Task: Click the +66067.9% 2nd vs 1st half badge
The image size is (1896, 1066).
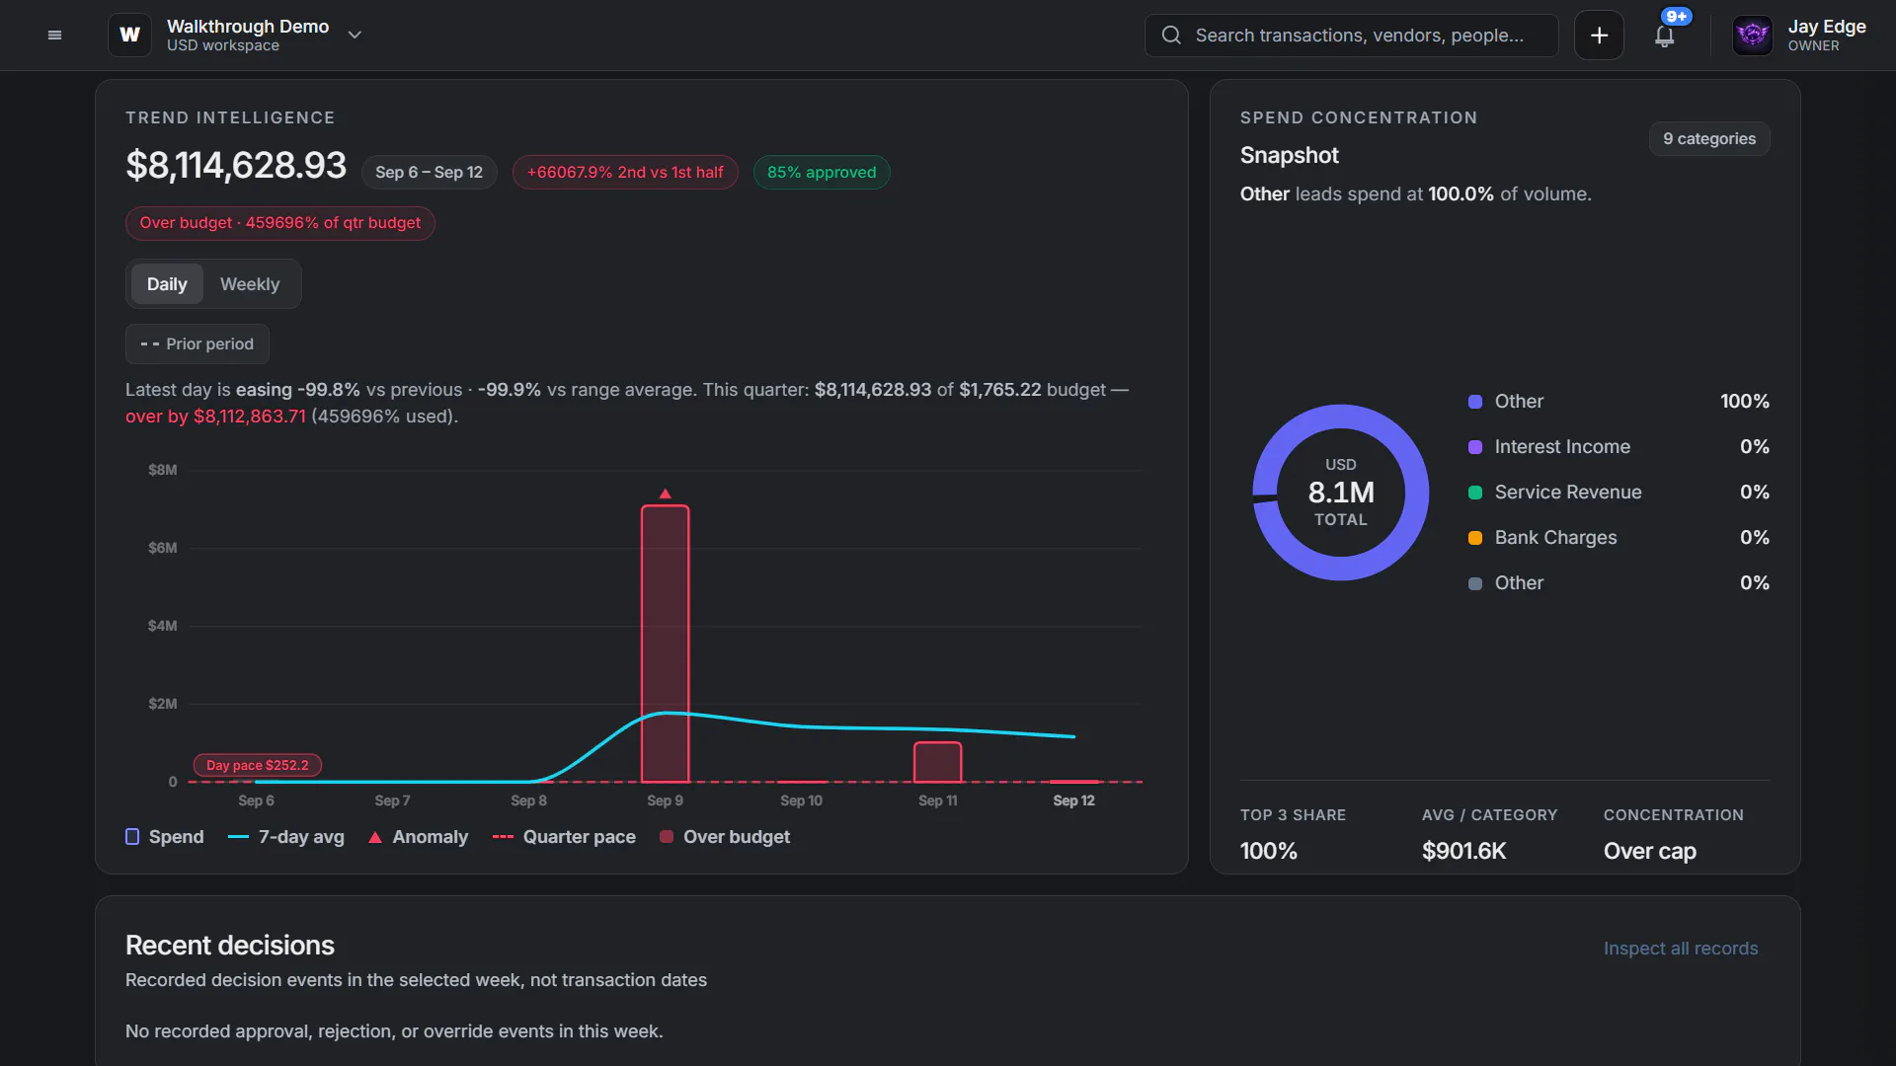Action: 625,173
